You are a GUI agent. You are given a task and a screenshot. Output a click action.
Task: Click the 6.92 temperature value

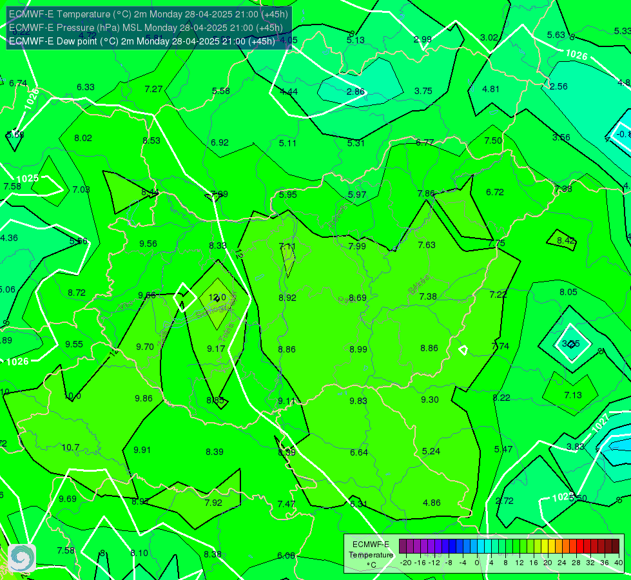(220, 142)
